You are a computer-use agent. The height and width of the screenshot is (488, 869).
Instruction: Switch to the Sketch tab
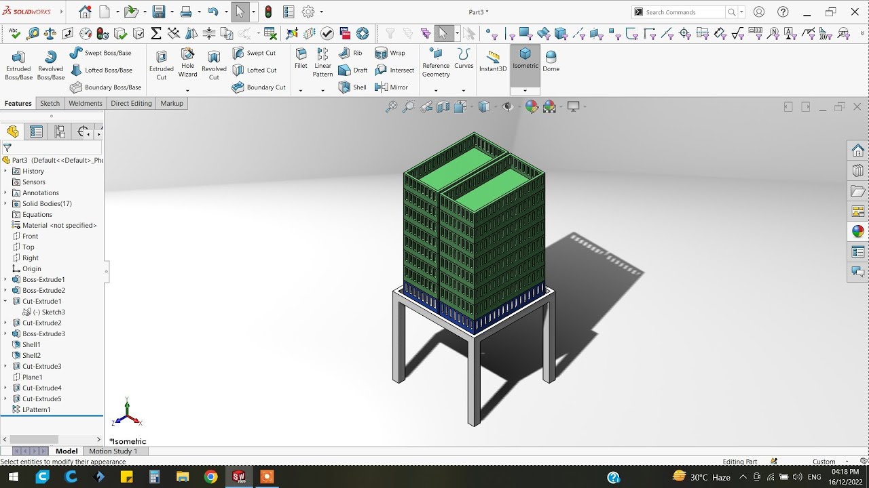click(x=50, y=104)
